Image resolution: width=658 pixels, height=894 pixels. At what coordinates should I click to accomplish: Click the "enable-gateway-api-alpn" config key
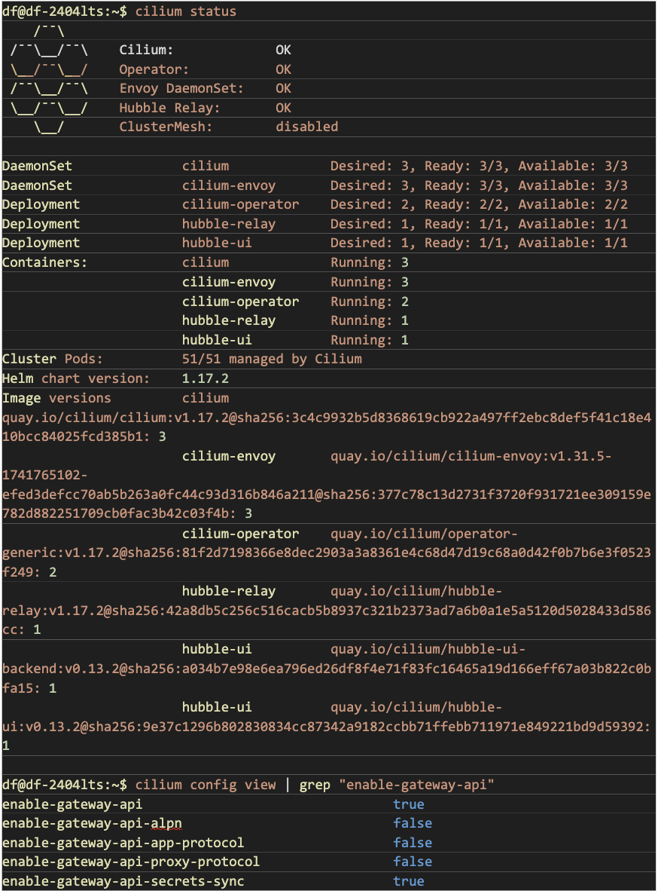(92, 823)
